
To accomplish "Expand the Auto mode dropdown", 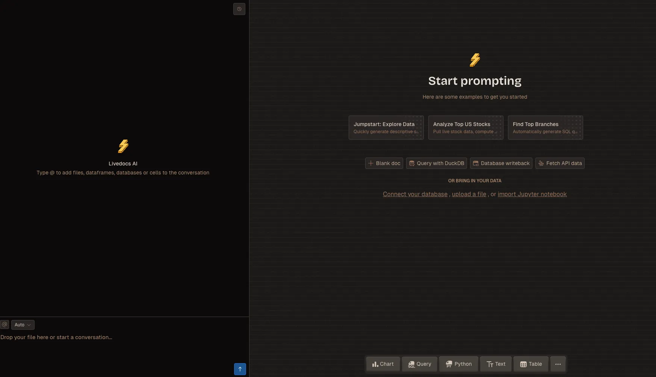I will pos(23,325).
